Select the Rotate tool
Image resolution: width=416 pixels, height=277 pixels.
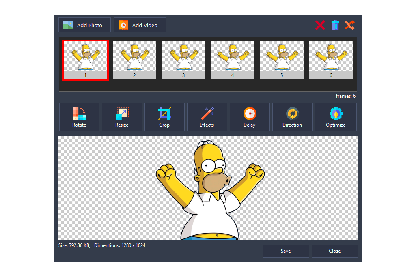click(x=79, y=117)
